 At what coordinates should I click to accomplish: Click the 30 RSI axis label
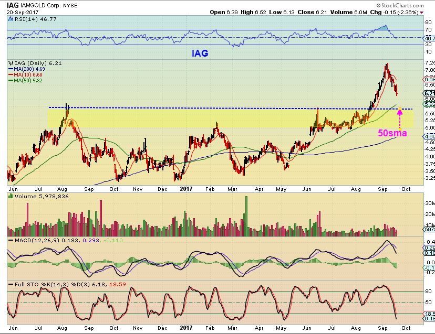[x=428, y=45]
